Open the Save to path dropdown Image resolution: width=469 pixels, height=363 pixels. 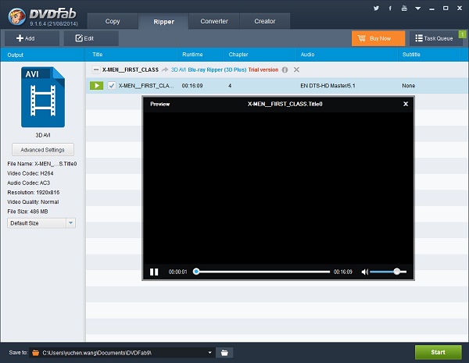point(209,353)
